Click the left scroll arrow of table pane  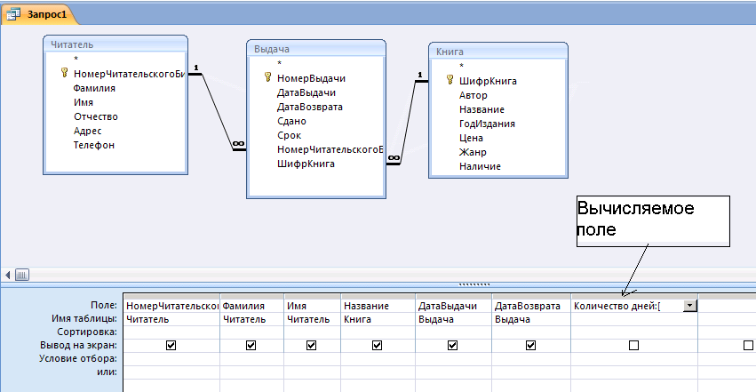tap(7, 275)
